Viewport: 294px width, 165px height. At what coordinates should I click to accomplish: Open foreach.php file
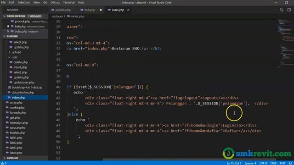[17, 113]
